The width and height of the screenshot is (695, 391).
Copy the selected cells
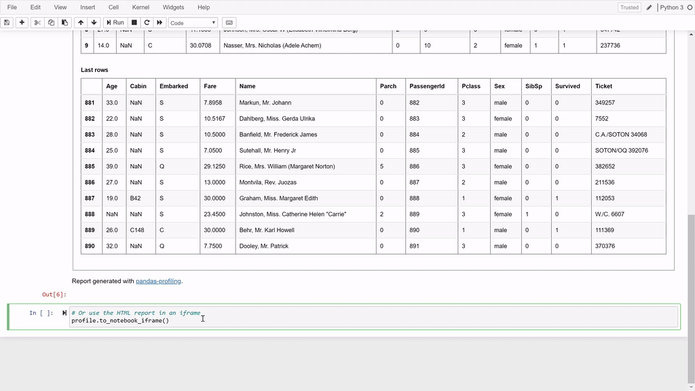50,22
